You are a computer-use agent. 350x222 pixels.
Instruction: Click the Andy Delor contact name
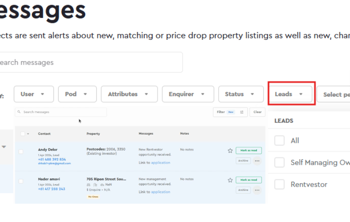pos(48,150)
